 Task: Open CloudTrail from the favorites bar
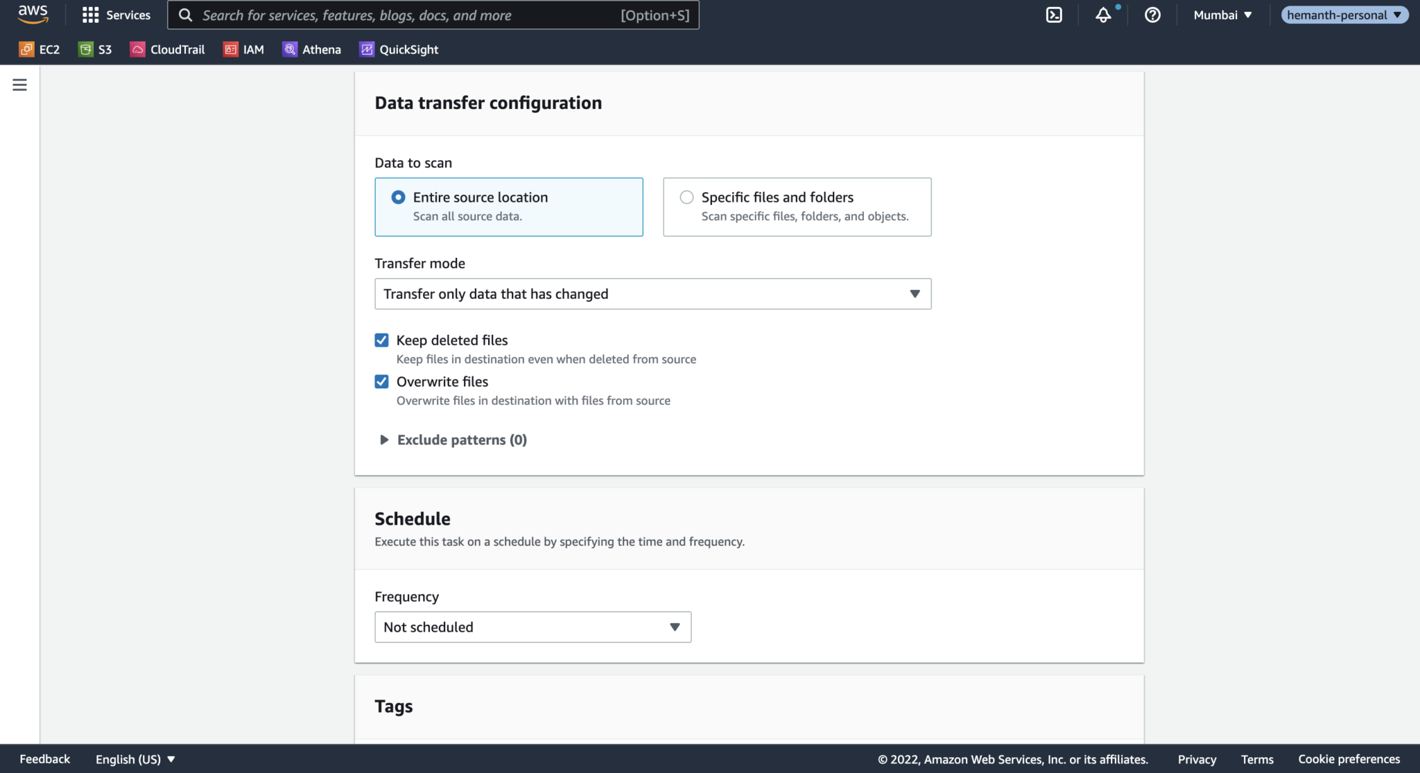coord(167,49)
